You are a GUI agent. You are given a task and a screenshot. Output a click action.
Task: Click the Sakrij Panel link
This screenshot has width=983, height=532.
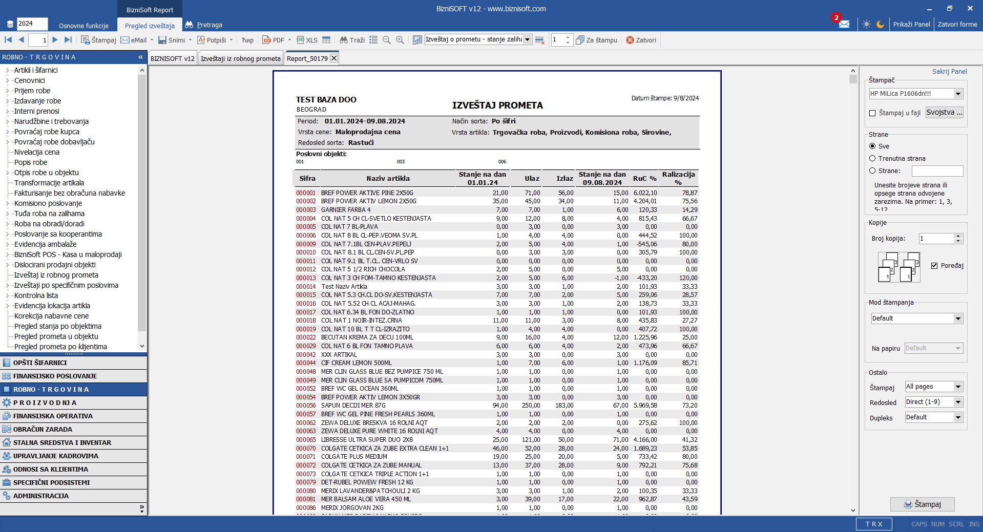click(x=949, y=72)
